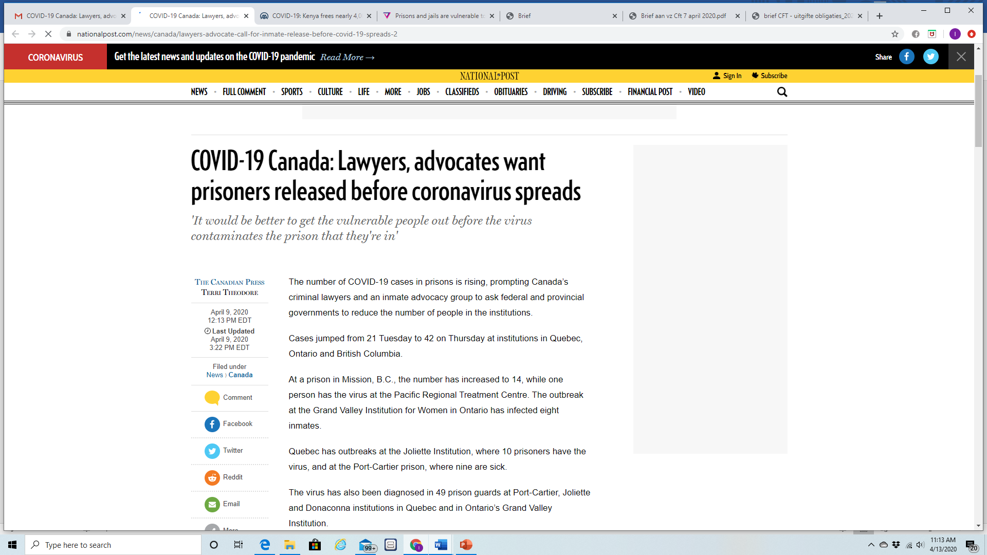Share article via Twitter icon in banner
The image size is (987, 555).
tap(931, 57)
